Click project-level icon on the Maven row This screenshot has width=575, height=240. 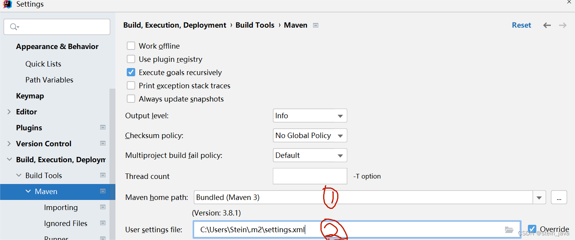click(x=103, y=191)
